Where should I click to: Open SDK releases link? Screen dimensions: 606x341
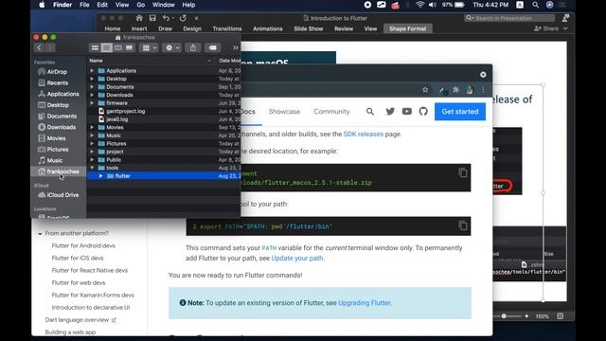point(364,135)
